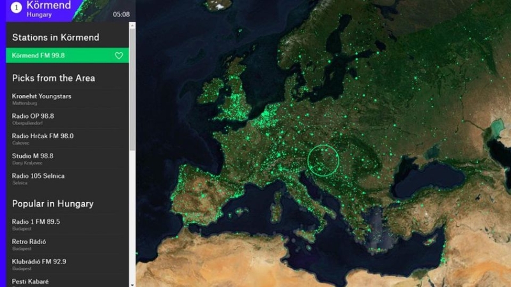Play Körmend FM 99.8 station
Screen dimensions: 511x287
point(68,55)
